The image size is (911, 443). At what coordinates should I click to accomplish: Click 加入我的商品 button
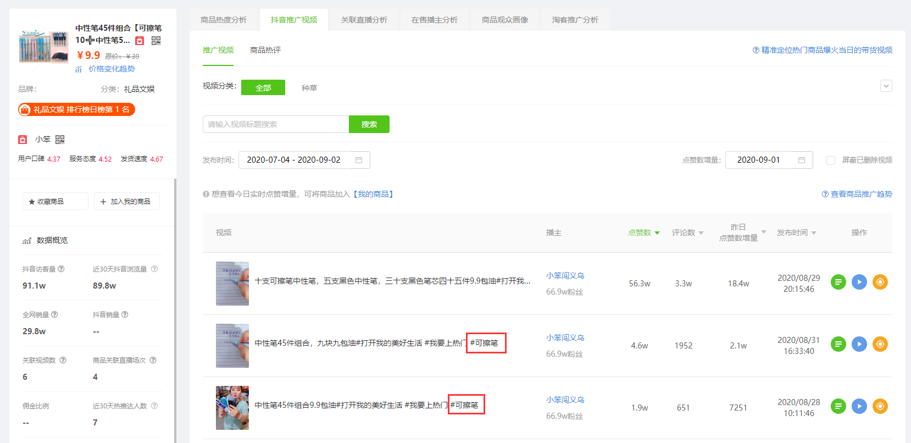[x=127, y=201]
